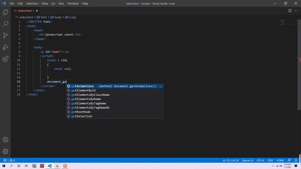This screenshot has width=301, height=169.
Task: Select getElementsByName suggestion
Action: click(x=115, y=99)
